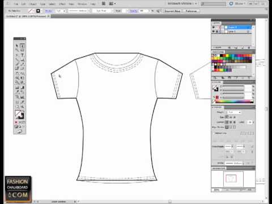Create new layer in Layers panel
Screen dimensions: 272x204
(243, 48)
